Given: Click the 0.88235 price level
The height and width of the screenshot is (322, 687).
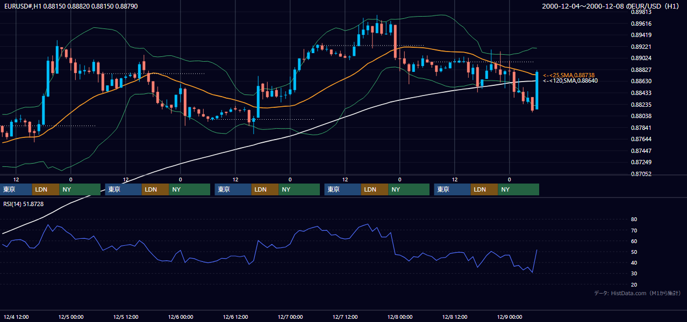Looking at the screenshot, I should click(x=641, y=105).
